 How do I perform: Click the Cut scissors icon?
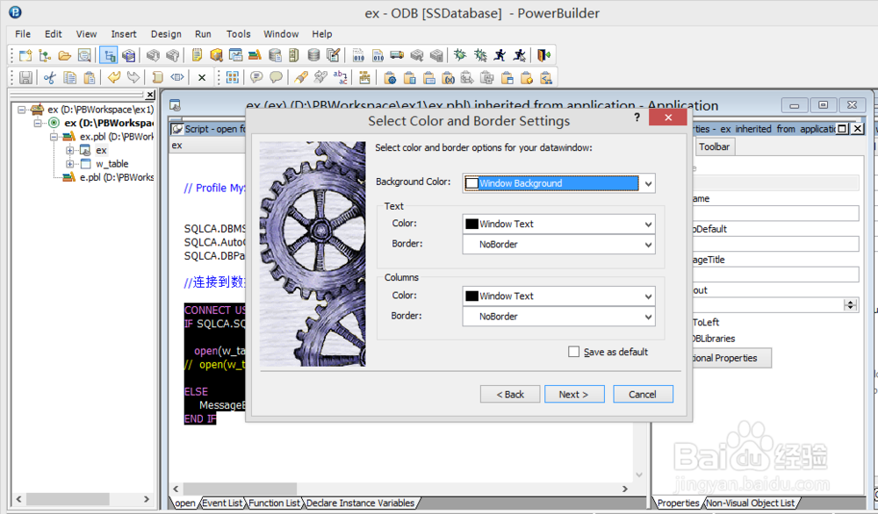click(x=50, y=77)
